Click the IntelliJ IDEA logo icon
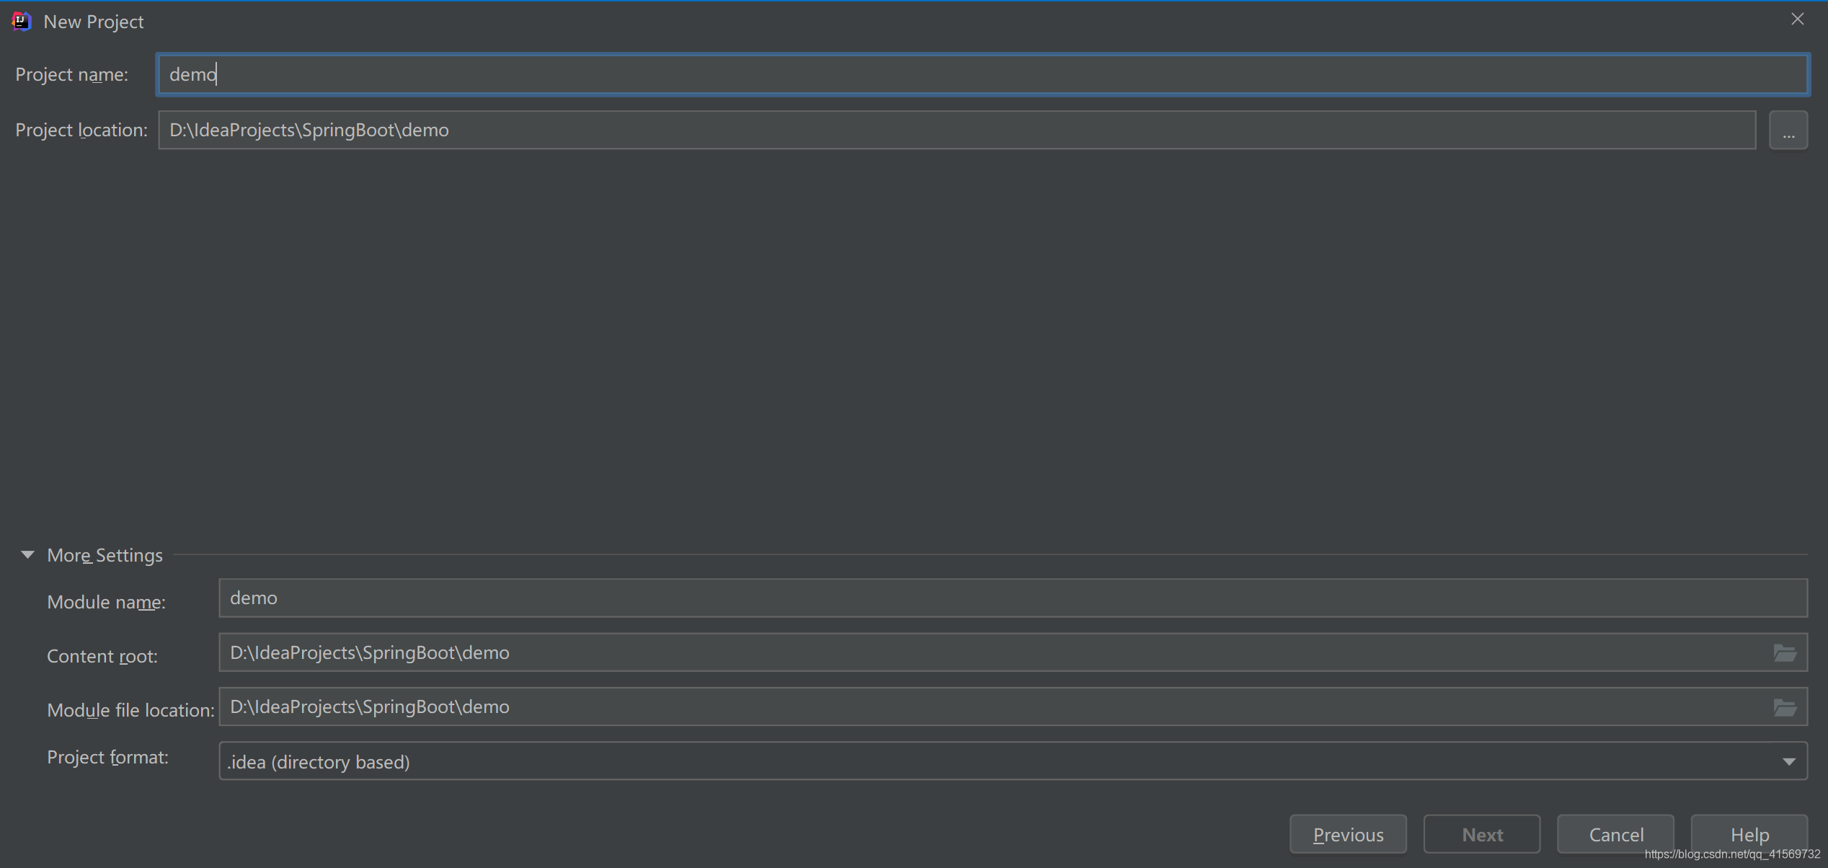The width and height of the screenshot is (1828, 868). point(22,22)
